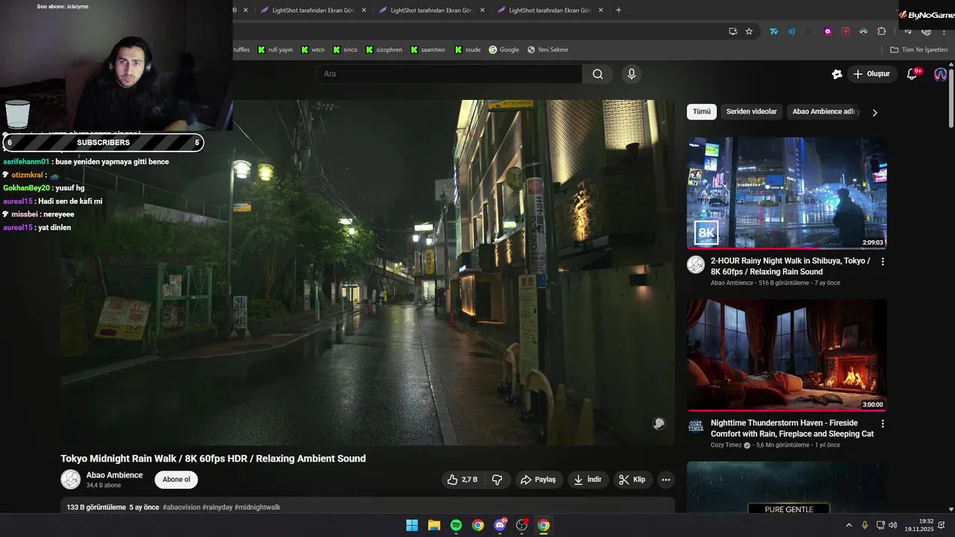955x537 pixels.
Task: Open options menu for 2-HOUR Rainy Night Walk video
Action: (883, 262)
